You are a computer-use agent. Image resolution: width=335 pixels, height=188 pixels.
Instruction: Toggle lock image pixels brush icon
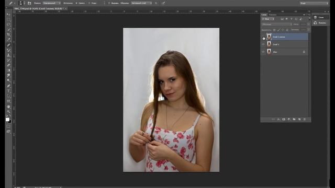(x=278, y=30)
